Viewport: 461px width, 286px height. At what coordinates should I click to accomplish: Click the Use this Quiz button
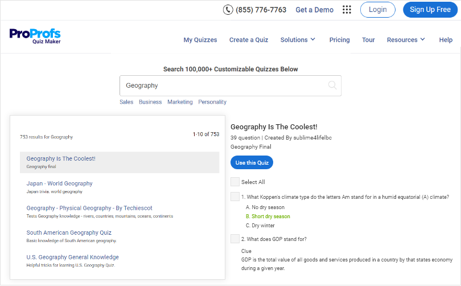click(252, 162)
